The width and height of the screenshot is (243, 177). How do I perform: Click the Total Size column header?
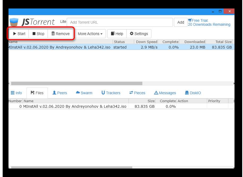(x=219, y=42)
